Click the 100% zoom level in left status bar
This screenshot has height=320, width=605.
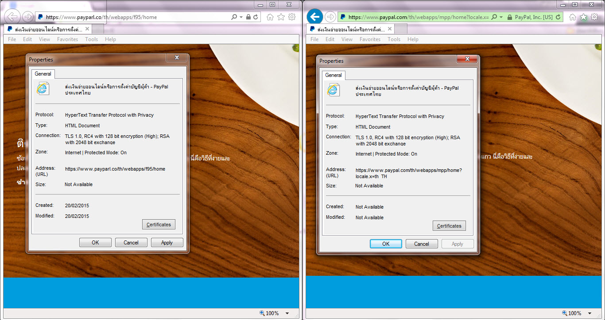click(272, 313)
